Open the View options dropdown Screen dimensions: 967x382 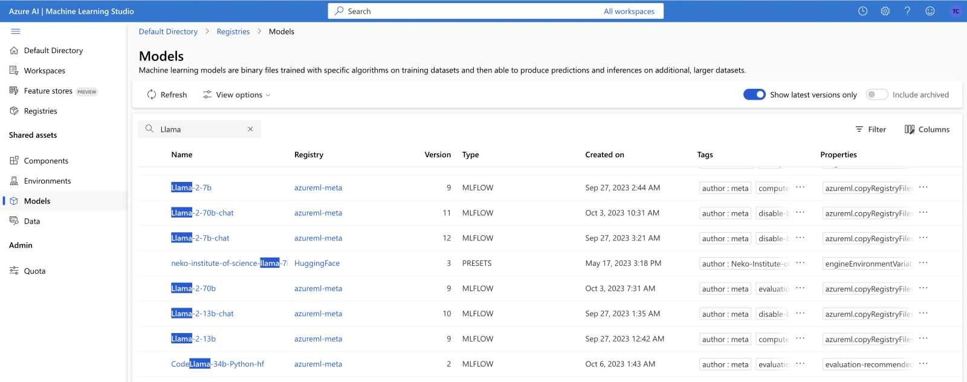[x=236, y=95]
